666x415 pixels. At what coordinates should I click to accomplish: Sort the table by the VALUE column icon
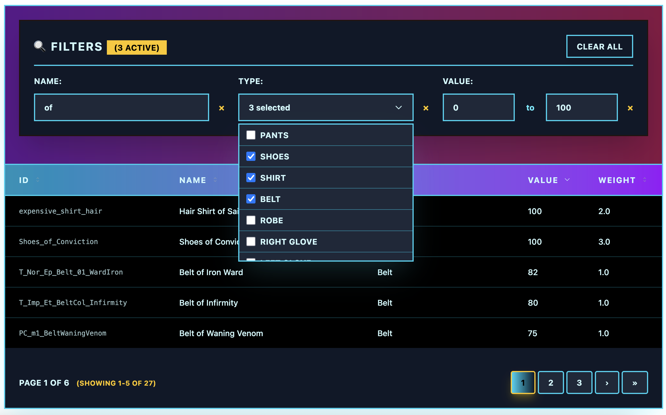coord(567,180)
